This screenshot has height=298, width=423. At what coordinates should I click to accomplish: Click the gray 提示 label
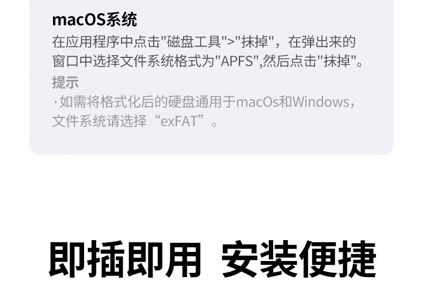65,82
